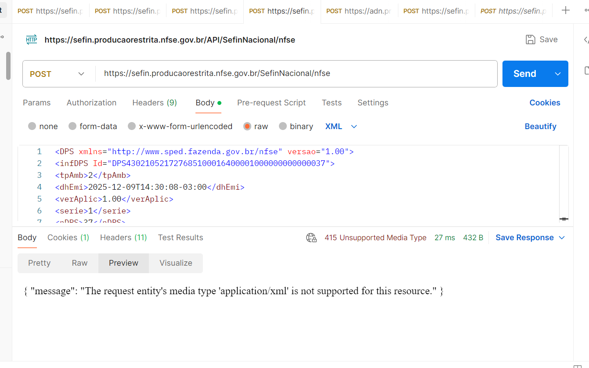Click the left sidebar vertical scrollbar

click(8, 66)
